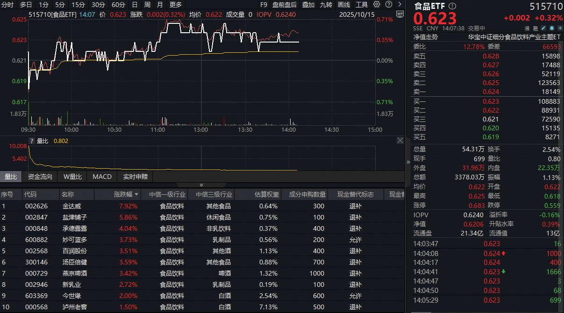564x313 pixels.
Task: Click the 融 margin trading icon
Action: coord(535,28)
